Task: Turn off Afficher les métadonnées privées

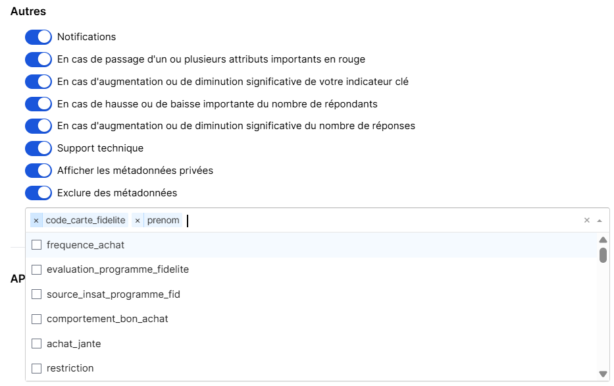Action: point(38,171)
